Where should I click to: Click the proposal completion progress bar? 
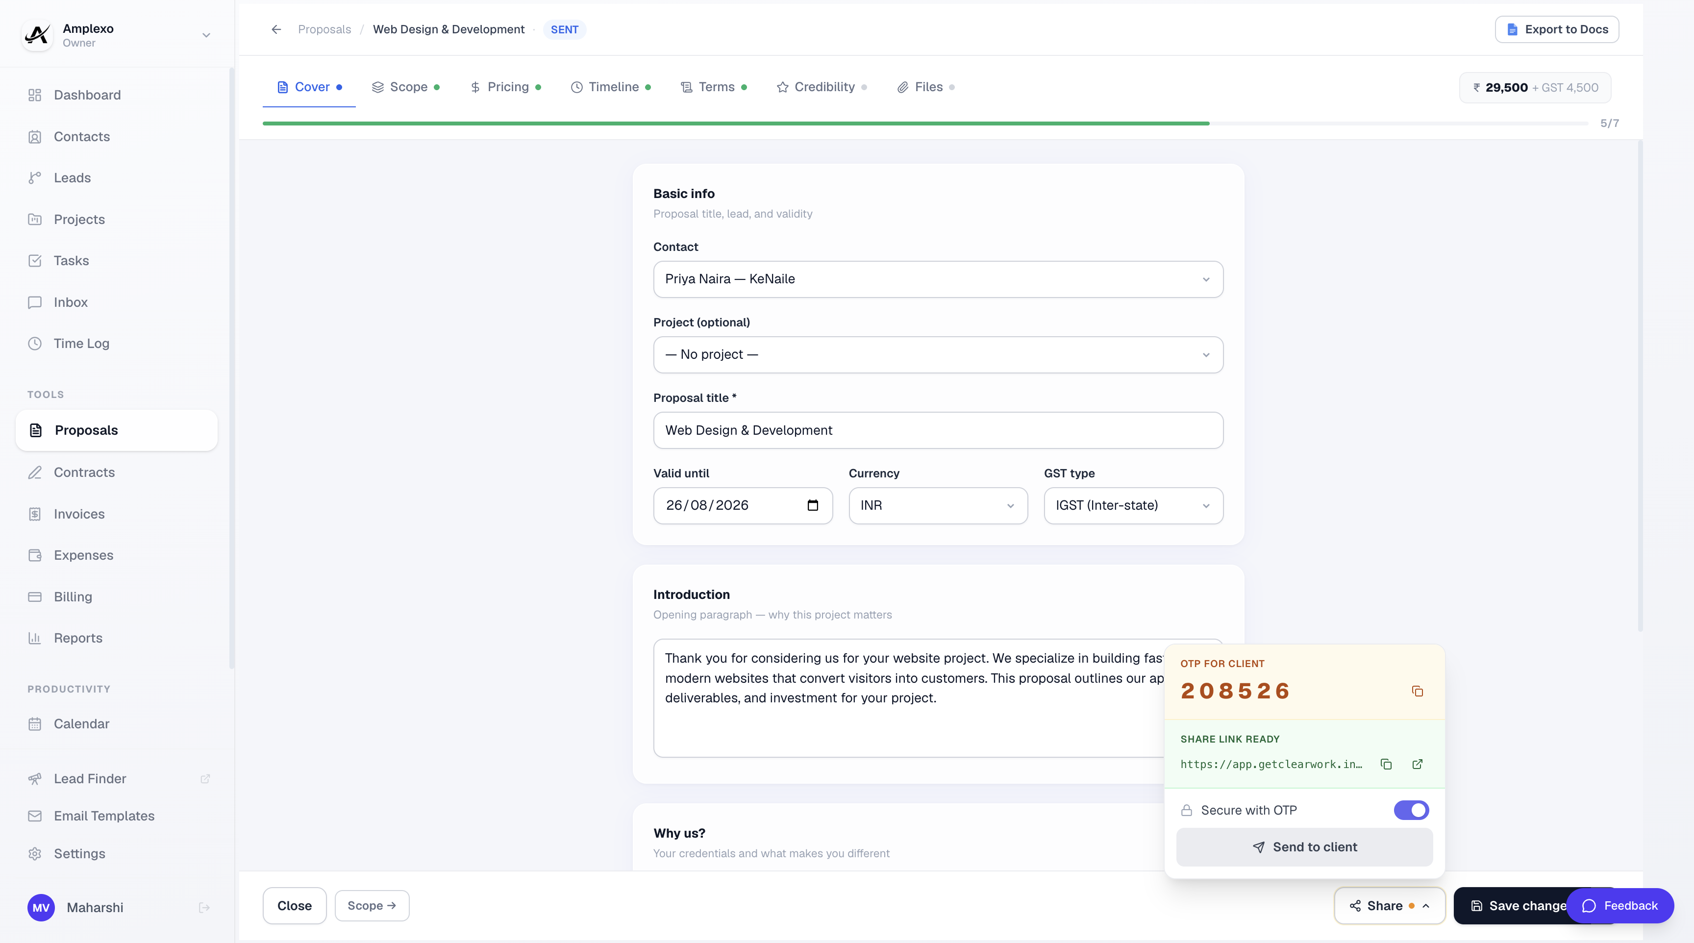924,124
